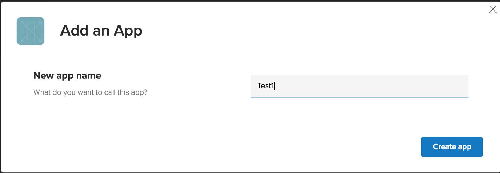This screenshot has height=173, width=500.
Task: Click the blueprint app placeholder icon
Action: click(x=30, y=31)
